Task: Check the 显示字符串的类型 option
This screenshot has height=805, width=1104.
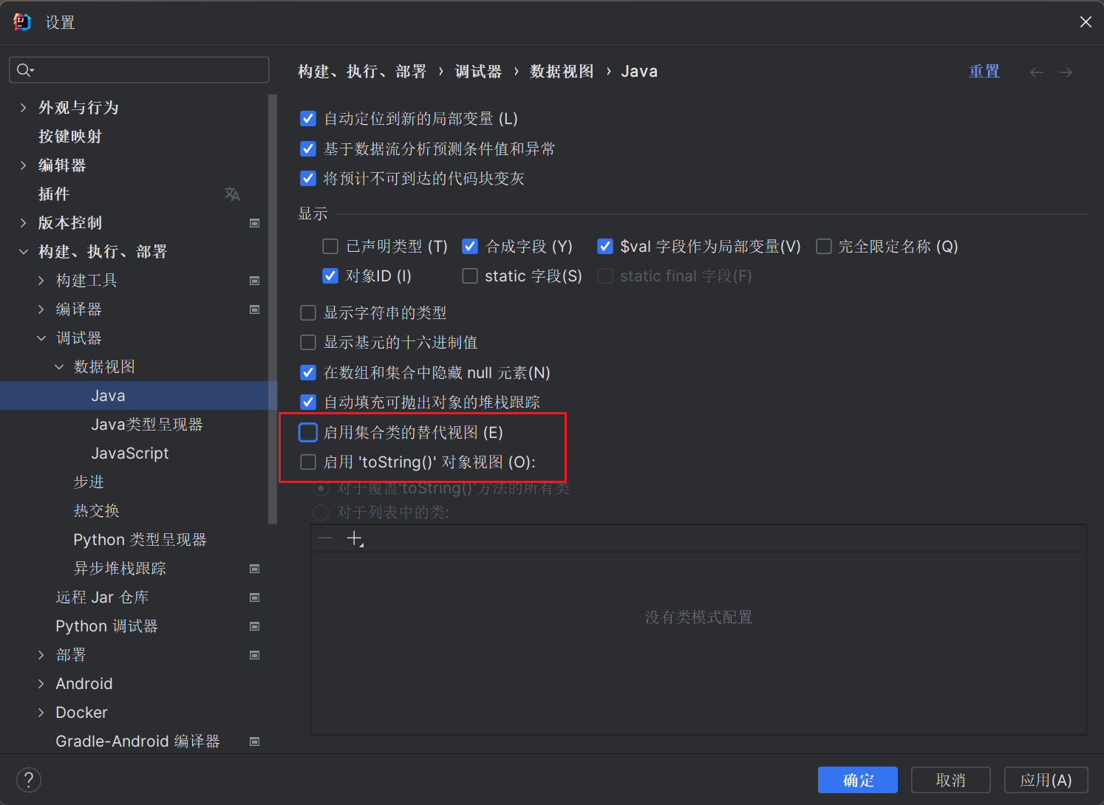Action: click(x=308, y=313)
